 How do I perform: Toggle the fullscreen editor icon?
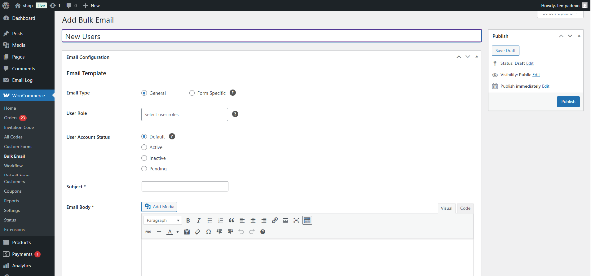[x=296, y=221]
